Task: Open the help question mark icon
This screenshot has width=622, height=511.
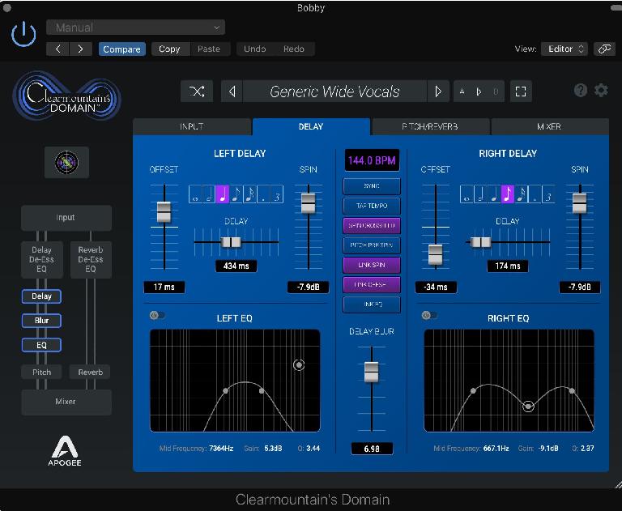Action: tap(581, 91)
